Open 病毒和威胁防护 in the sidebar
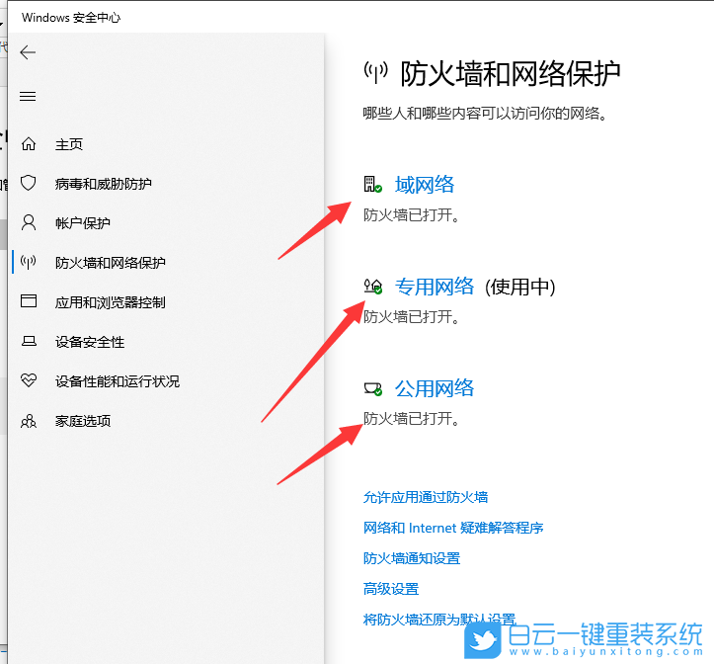 point(104,184)
